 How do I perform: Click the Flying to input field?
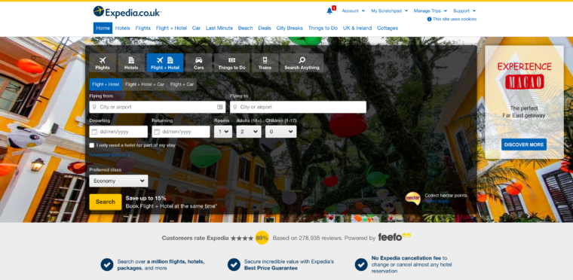click(298, 107)
